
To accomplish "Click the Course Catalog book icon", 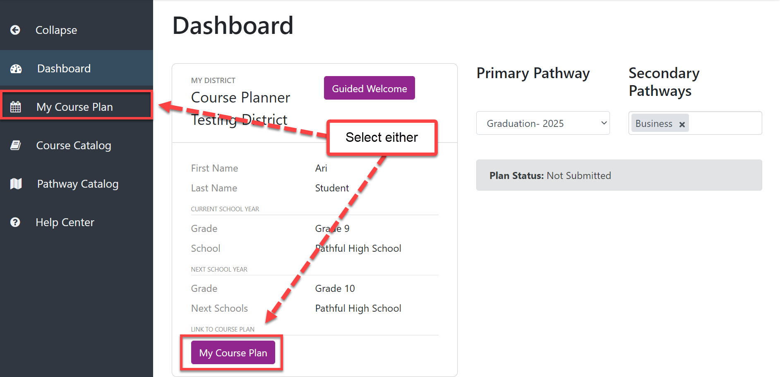I will tap(16, 145).
